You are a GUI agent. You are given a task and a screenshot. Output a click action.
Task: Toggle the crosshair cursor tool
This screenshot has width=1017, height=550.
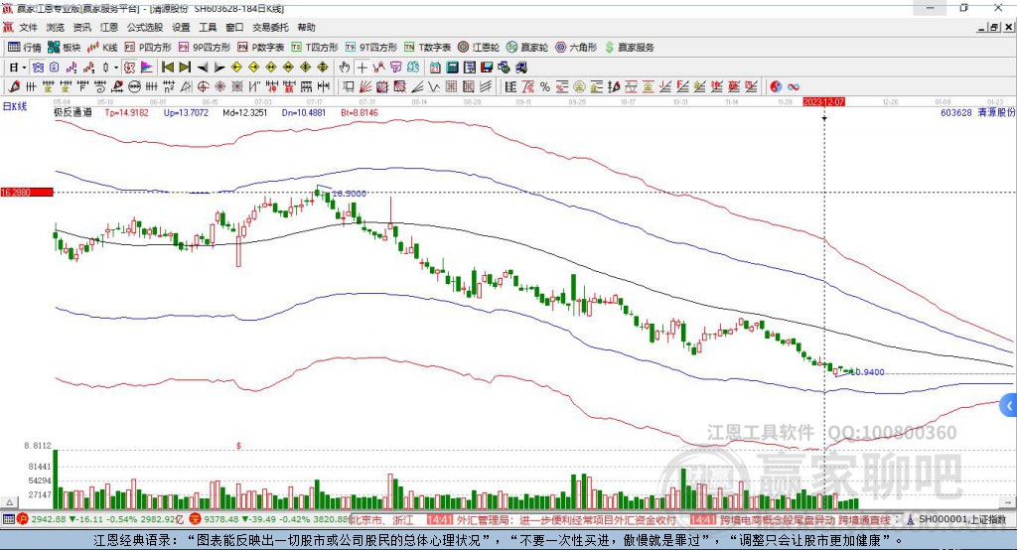362,68
